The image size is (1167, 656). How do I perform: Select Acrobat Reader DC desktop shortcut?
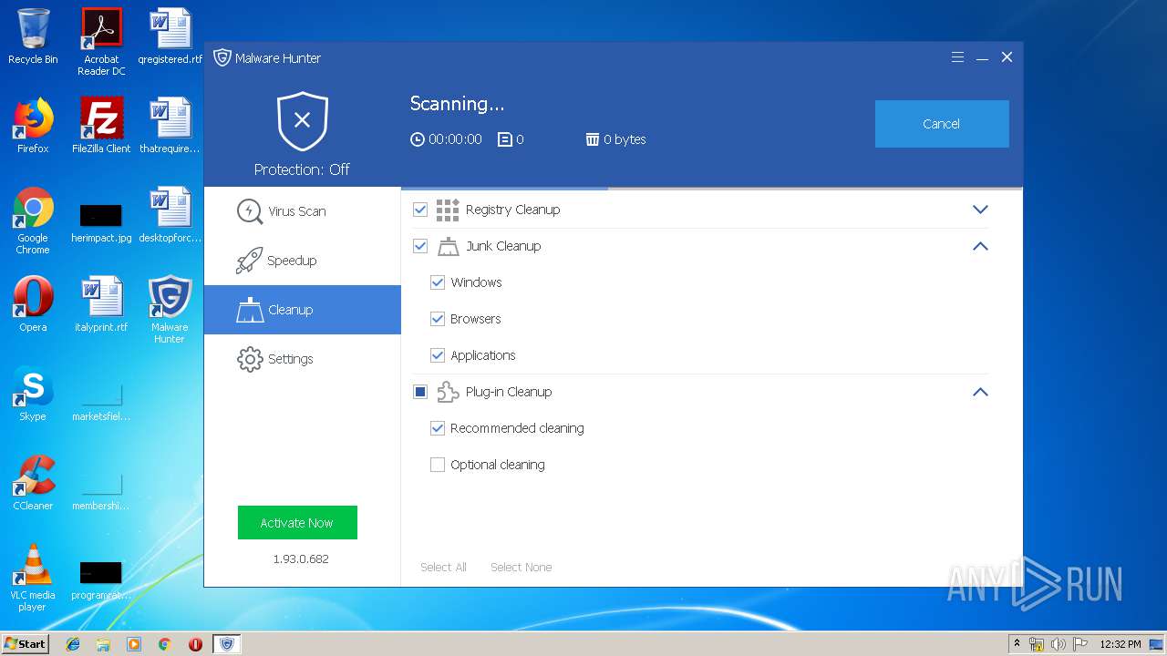click(101, 42)
